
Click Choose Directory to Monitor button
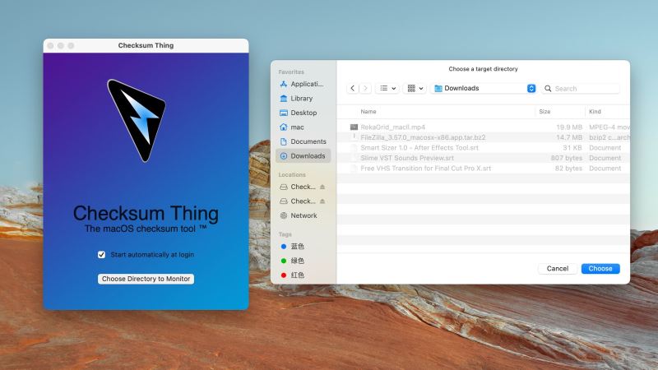146,279
